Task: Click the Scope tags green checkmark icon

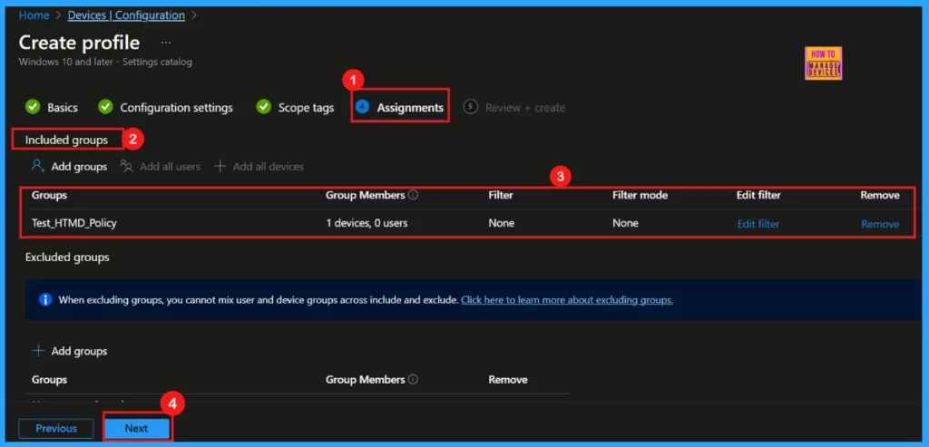Action: coord(264,107)
